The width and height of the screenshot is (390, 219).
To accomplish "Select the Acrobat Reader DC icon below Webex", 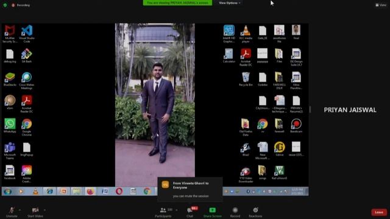I will coord(27,104).
